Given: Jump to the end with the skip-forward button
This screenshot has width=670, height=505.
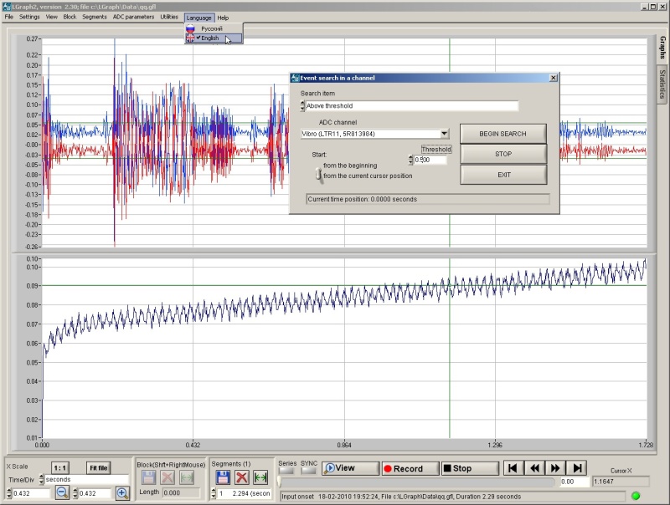Looking at the screenshot, I should click(577, 468).
